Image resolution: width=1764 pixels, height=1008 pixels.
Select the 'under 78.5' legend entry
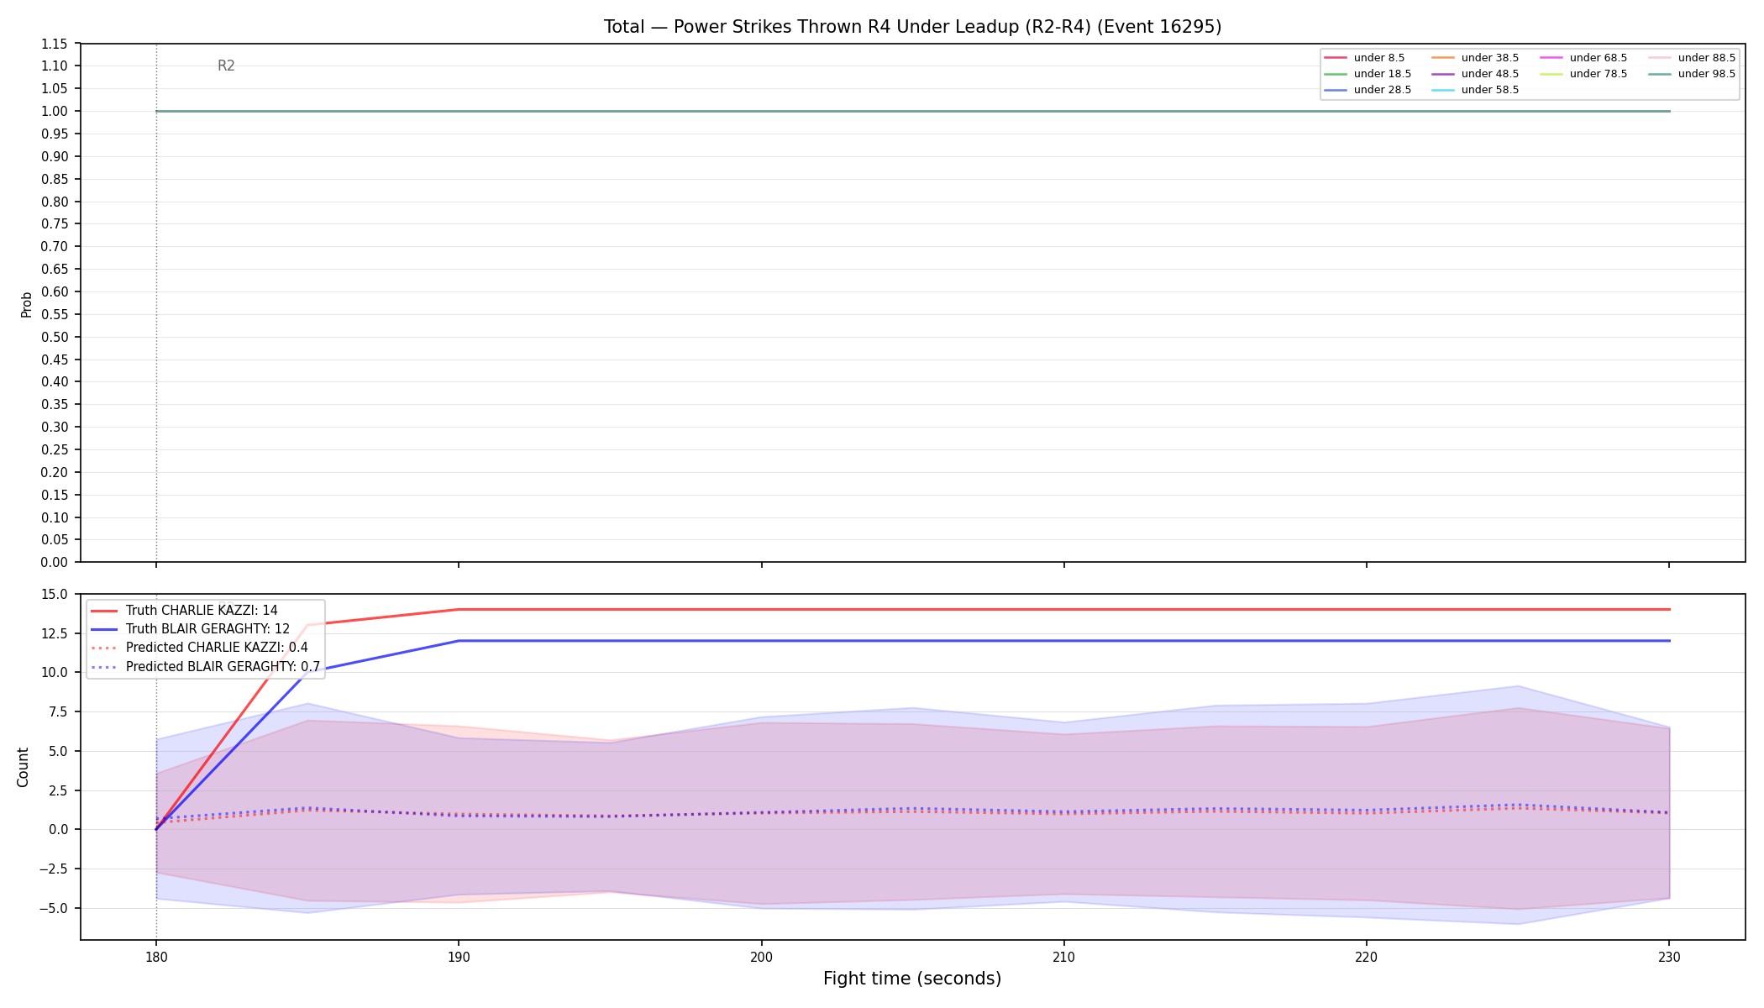1583,74
